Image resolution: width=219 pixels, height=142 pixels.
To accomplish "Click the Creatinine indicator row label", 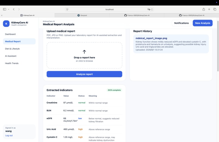I will click(x=52, y=102).
